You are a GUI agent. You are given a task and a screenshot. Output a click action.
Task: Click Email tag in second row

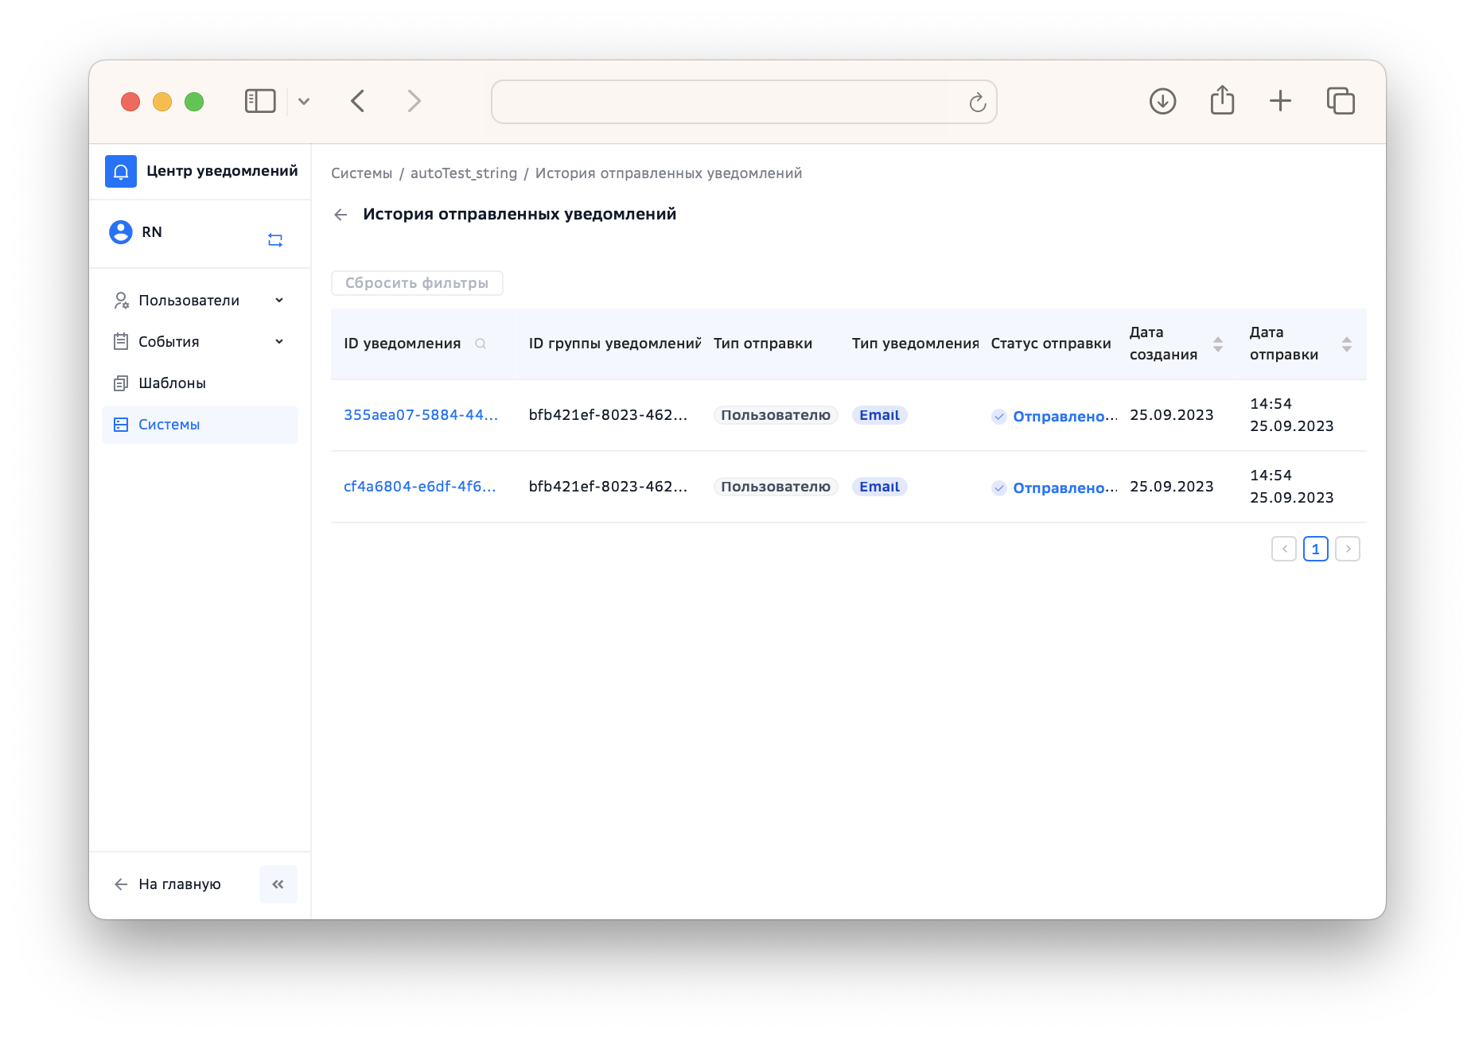coord(880,487)
